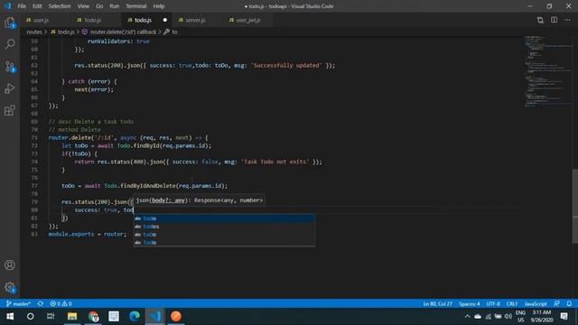This screenshot has height=325, width=578.
Task: Open the Go menu
Action: pyautogui.click(x=99, y=6)
